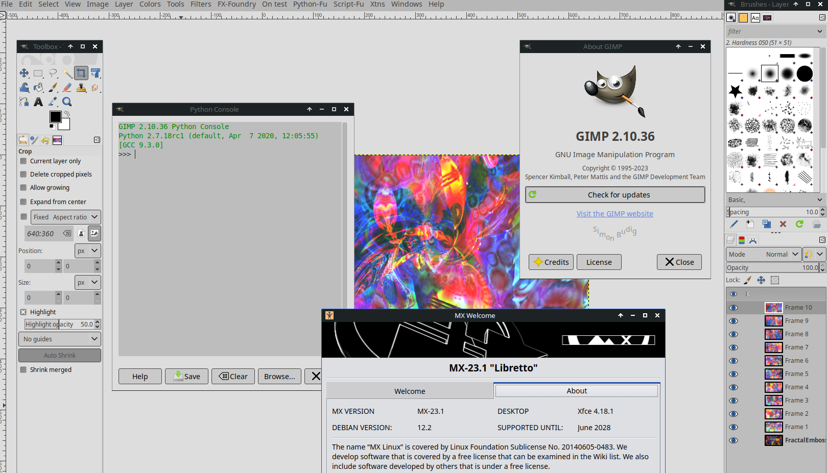Lock pixels with the paintbrush lock icon
The width and height of the screenshot is (828, 473).
coord(748,280)
